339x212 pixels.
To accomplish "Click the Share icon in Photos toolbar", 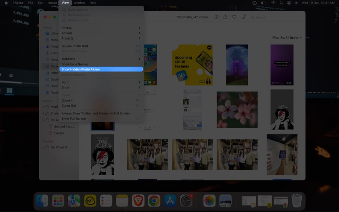I will 225,17.
